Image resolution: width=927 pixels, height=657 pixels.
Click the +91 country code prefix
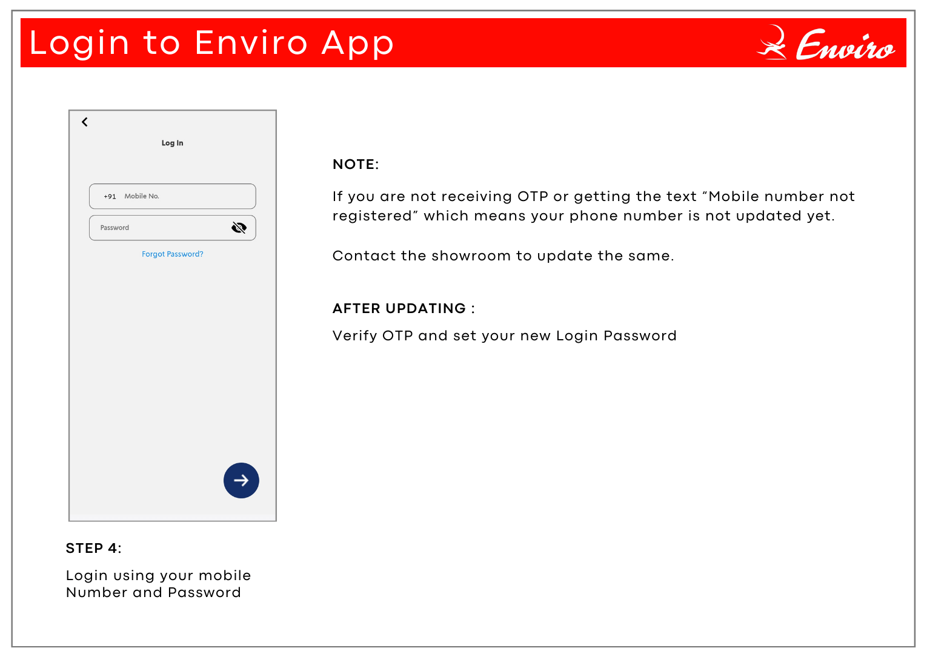110,196
